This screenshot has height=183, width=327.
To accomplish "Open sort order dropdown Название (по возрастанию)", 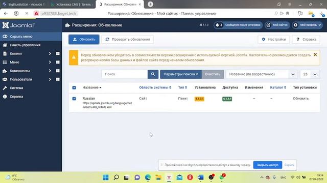I will pyautogui.click(x=262, y=74).
